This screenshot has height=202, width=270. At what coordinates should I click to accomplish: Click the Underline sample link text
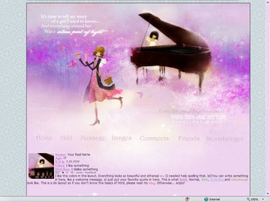point(217,180)
